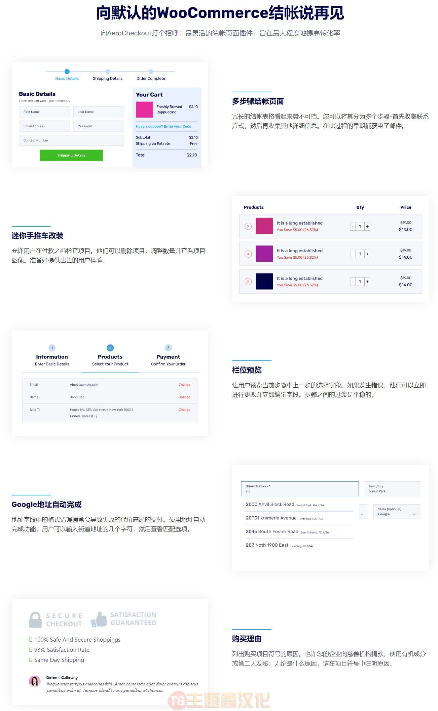Remove the navy-thumbnail product row
Image resolution: width=438 pixels, height=711 pixels.
point(248,282)
